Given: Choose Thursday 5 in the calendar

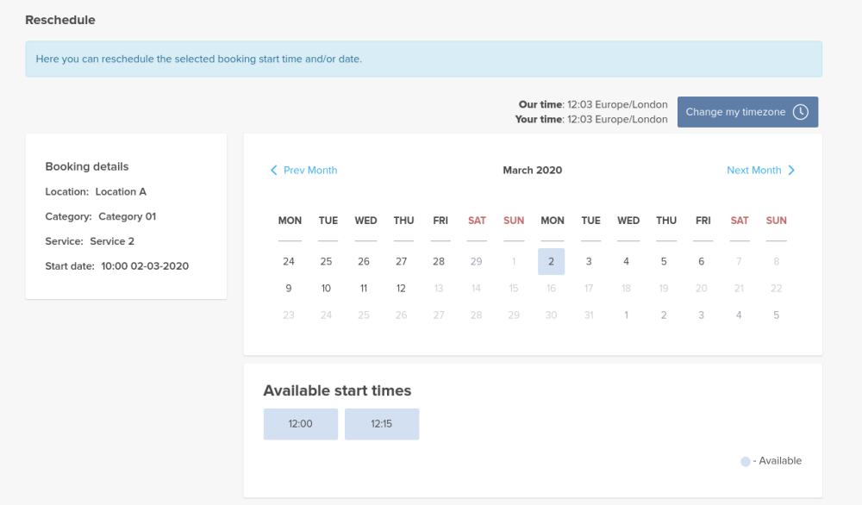Looking at the screenshot, I should click(664, 262).
